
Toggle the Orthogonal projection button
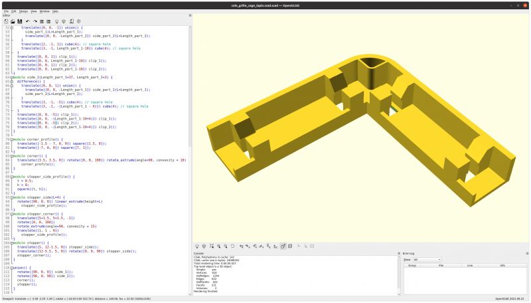[x=290, y=247]
